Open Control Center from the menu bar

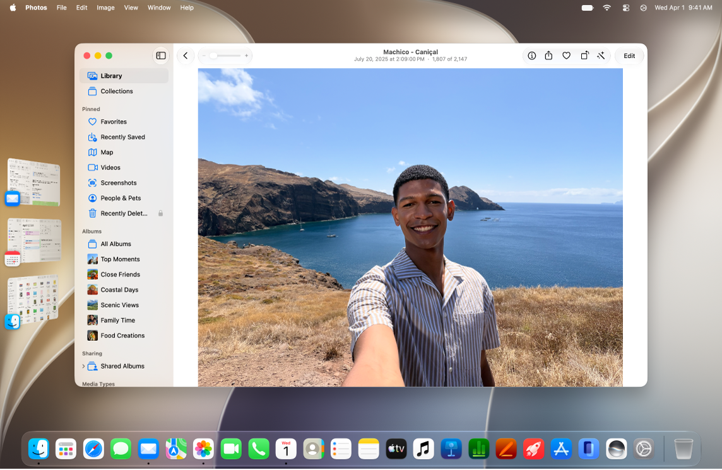pyautogui.click(x=626, y=8)
